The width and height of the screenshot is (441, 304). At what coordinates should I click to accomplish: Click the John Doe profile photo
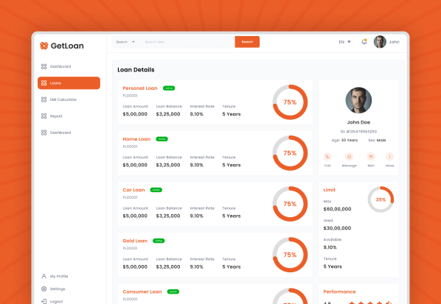358,100
